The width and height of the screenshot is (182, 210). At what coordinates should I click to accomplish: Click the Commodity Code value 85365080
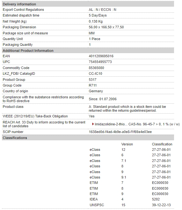(x=96, y=68)
